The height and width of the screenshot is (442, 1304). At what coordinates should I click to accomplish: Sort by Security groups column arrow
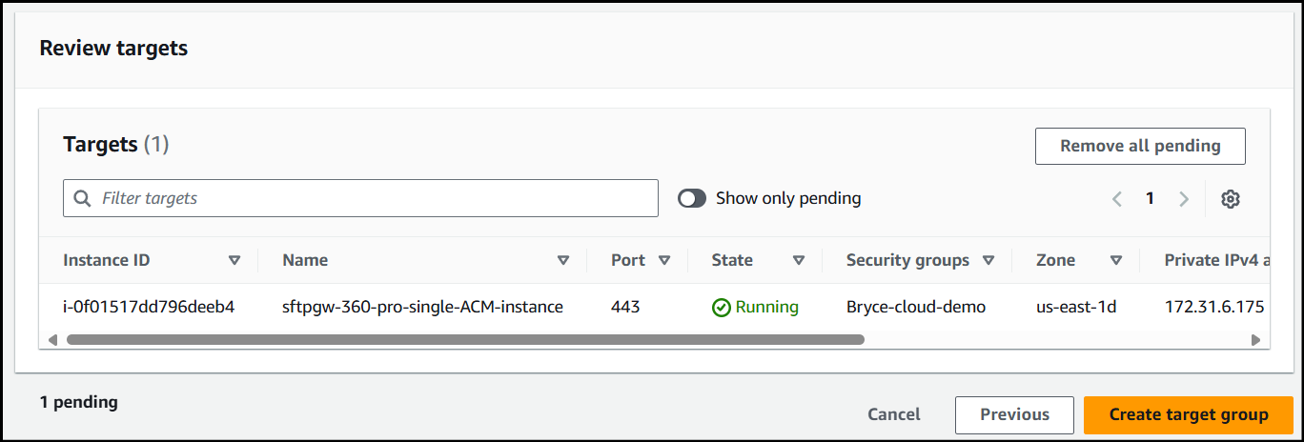988,260
